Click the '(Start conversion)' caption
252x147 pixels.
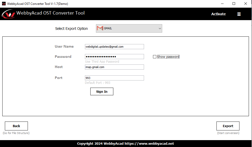[228, 133]
